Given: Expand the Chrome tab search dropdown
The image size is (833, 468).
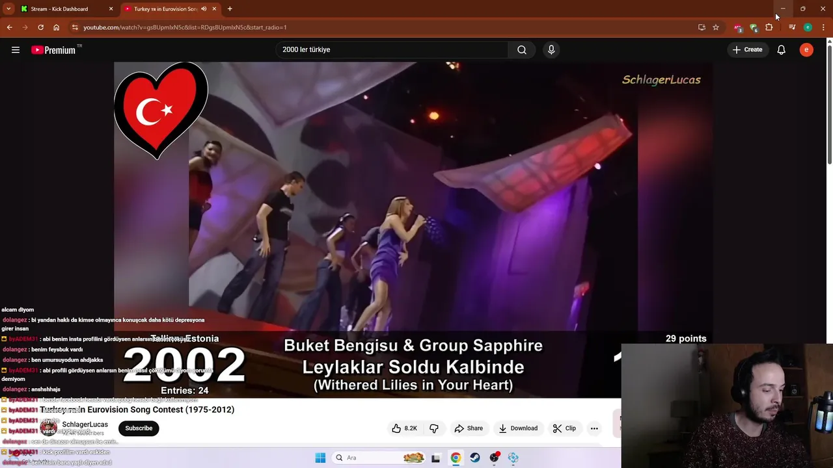Looking at the screenshot, I should 8,9.
